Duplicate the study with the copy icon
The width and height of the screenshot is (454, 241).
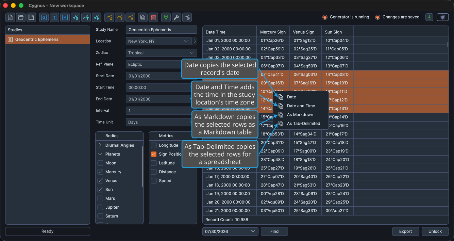click(143, 17)
